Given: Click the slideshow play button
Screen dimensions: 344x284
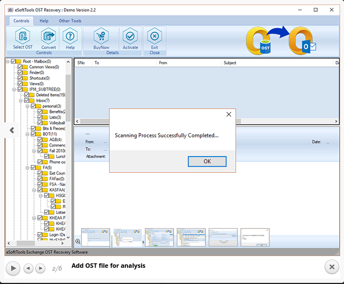Looking at the screenshot, I should pos(13,268).
